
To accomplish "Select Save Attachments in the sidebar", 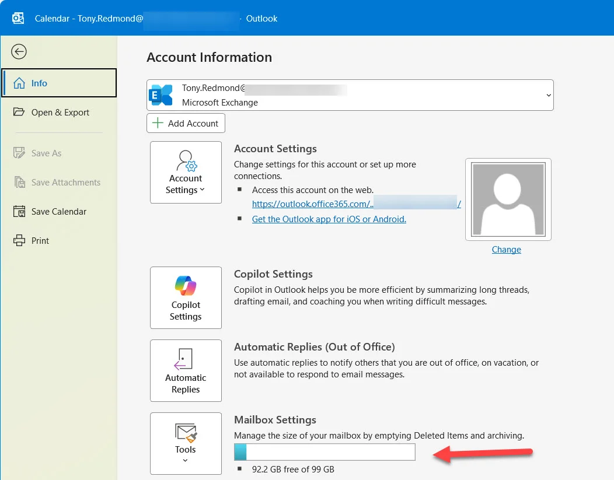I will pyautogui.click(x=59, y=183).
